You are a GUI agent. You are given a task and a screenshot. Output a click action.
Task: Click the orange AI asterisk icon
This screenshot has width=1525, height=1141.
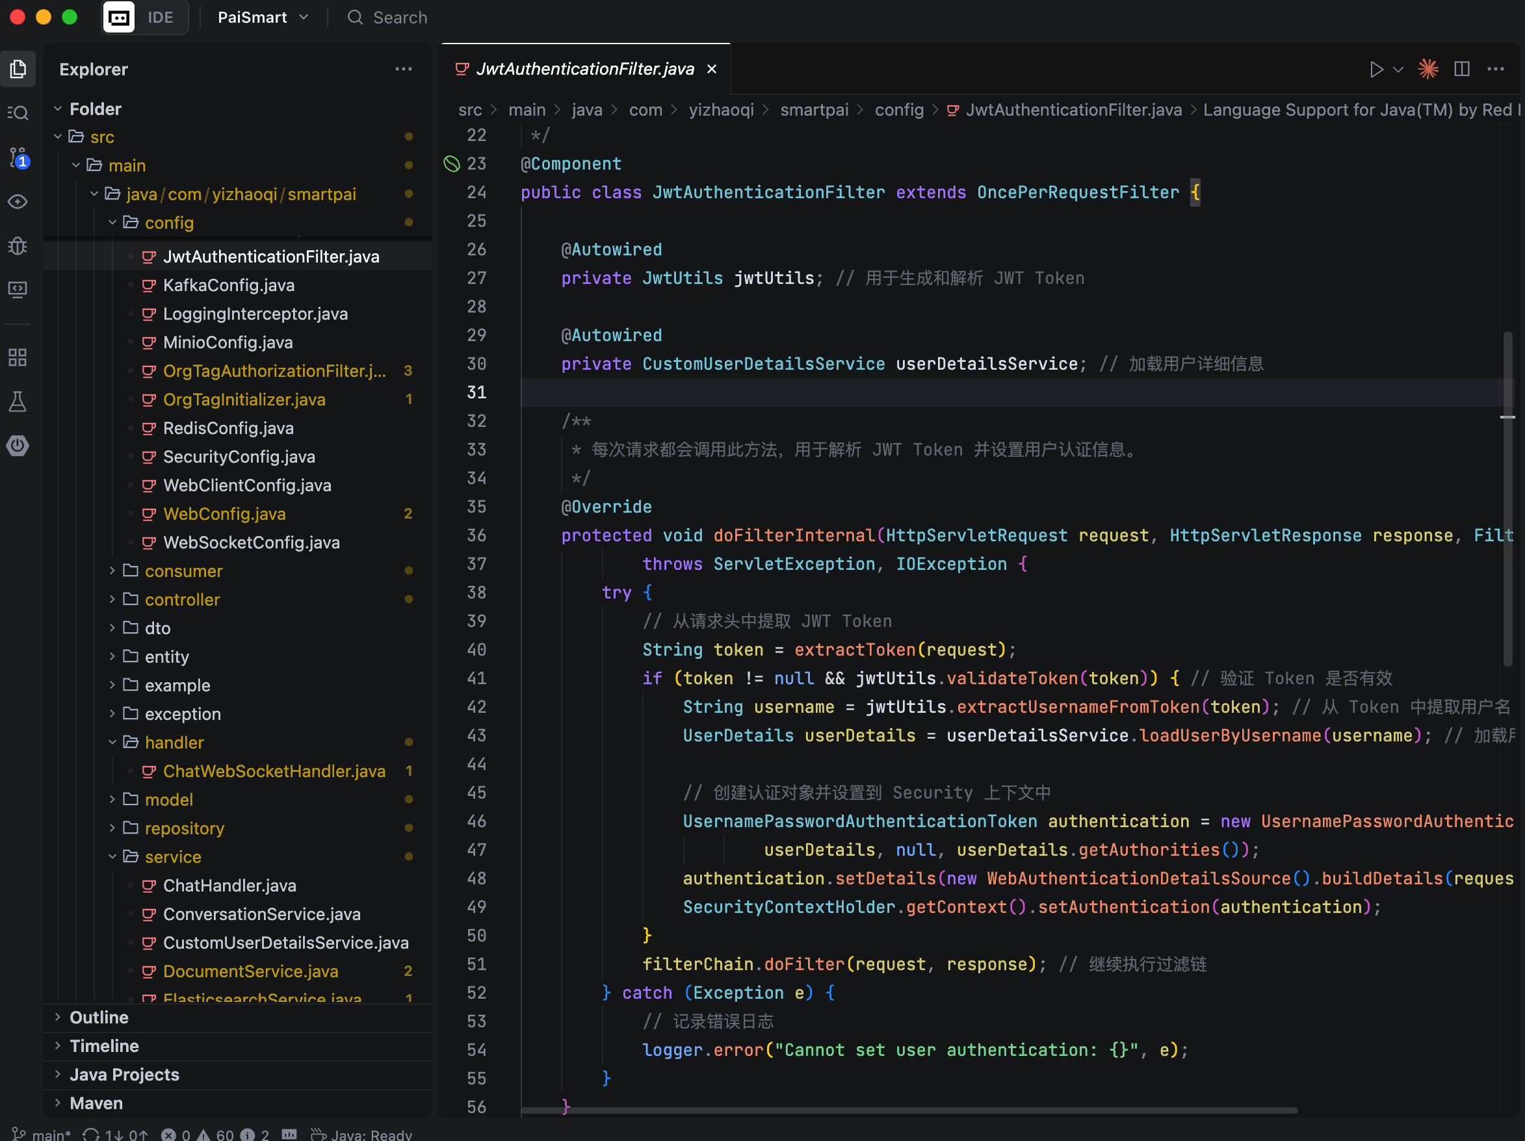tap(1427, 69)
